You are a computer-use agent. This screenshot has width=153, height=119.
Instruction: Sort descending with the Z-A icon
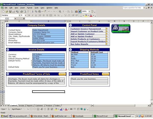[72, 11]
